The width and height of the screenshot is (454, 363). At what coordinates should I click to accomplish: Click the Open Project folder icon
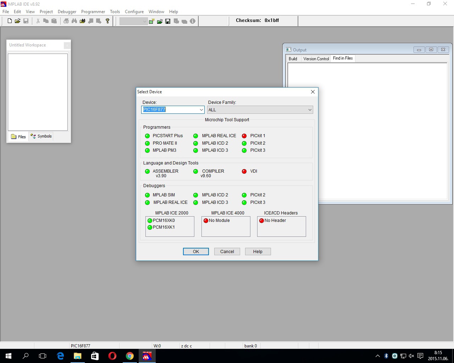tap(160, 21)
